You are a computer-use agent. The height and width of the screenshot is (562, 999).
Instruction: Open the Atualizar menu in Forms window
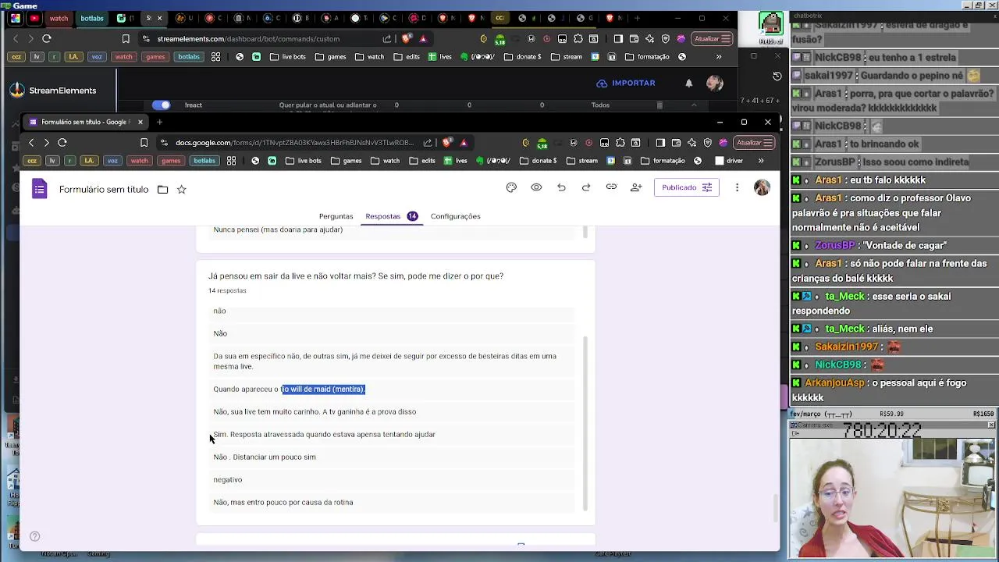(754, 143)
